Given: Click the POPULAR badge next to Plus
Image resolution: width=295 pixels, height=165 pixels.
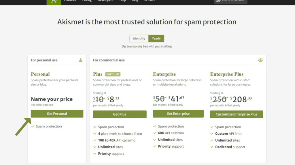Looking at the screenshot, I should pyautogui.click(x=113, y=74).
